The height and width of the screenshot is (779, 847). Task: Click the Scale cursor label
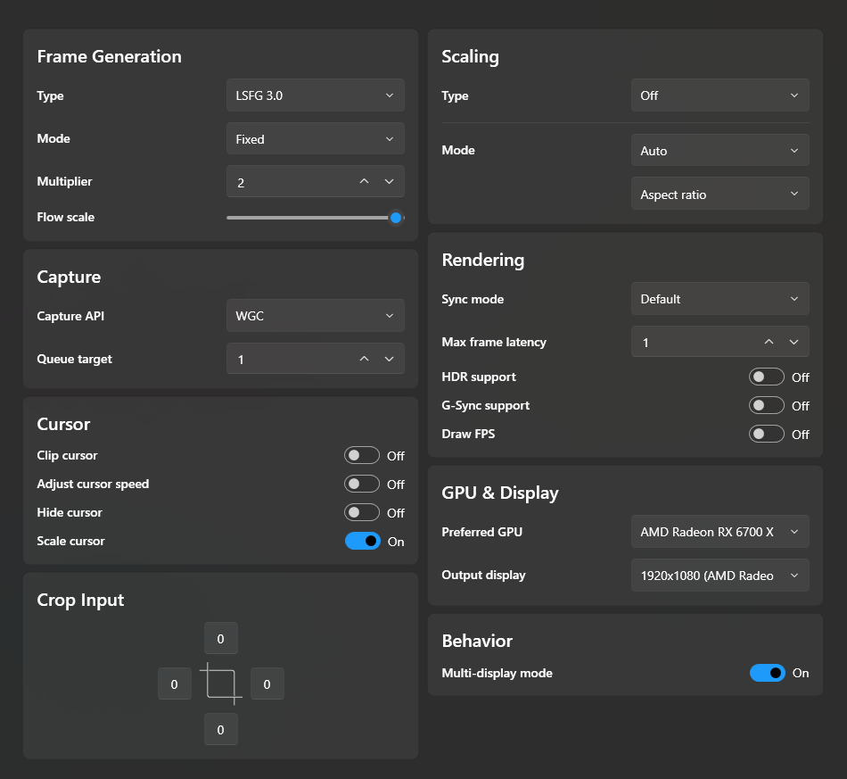70,541
